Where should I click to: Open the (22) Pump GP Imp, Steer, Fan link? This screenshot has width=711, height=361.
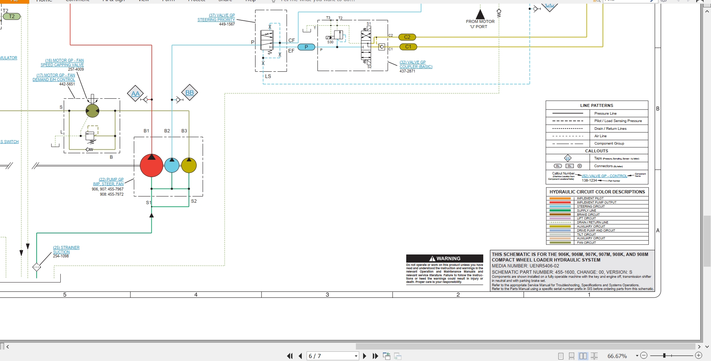108,182
